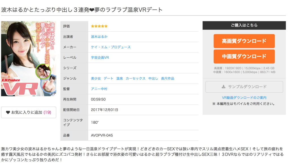Click the first star in the rating row
Screen dimensions: 290x166
(x=93, y=26)
